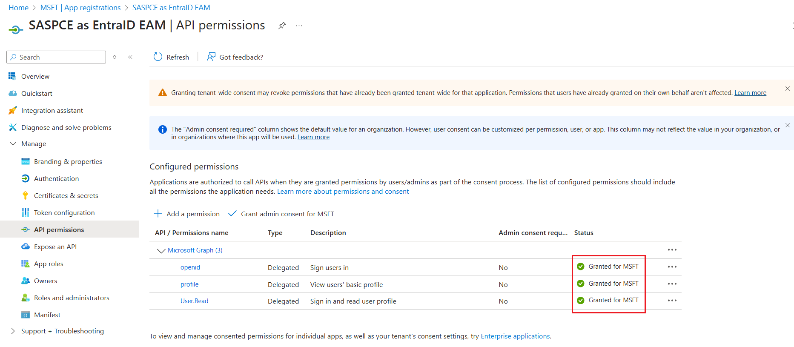
Task: Open more options for Microsoft Graph row
Action: 672,250
